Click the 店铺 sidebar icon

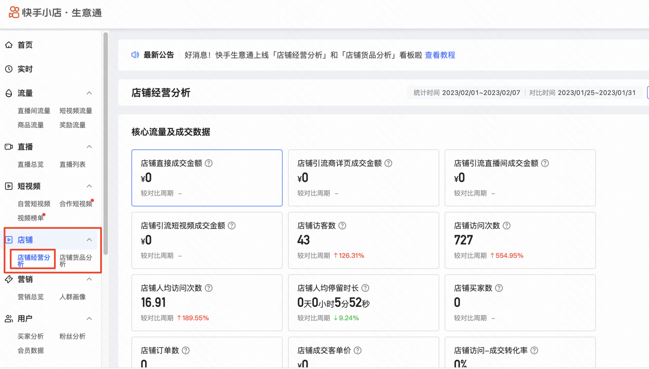click(9, 240)
